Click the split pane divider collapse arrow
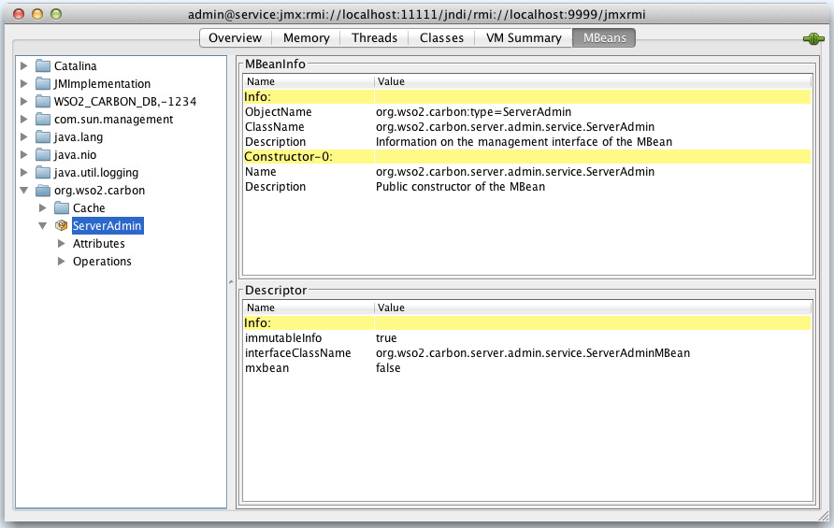The height and width of the screenshot is (528, 834). coord(231,280)
